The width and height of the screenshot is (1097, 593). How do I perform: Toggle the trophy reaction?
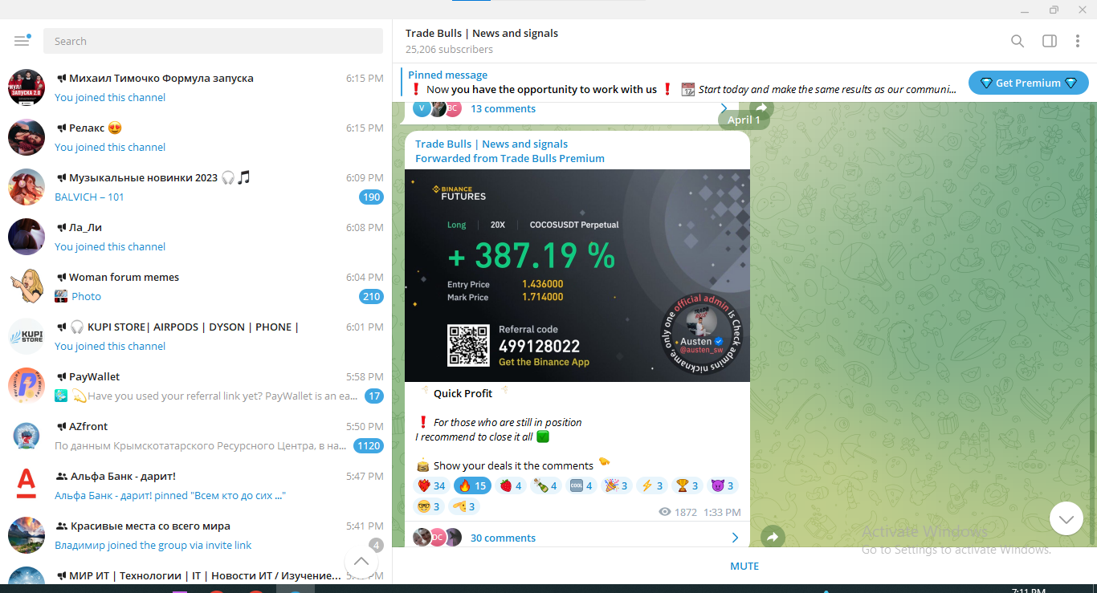tap(687, 485)
